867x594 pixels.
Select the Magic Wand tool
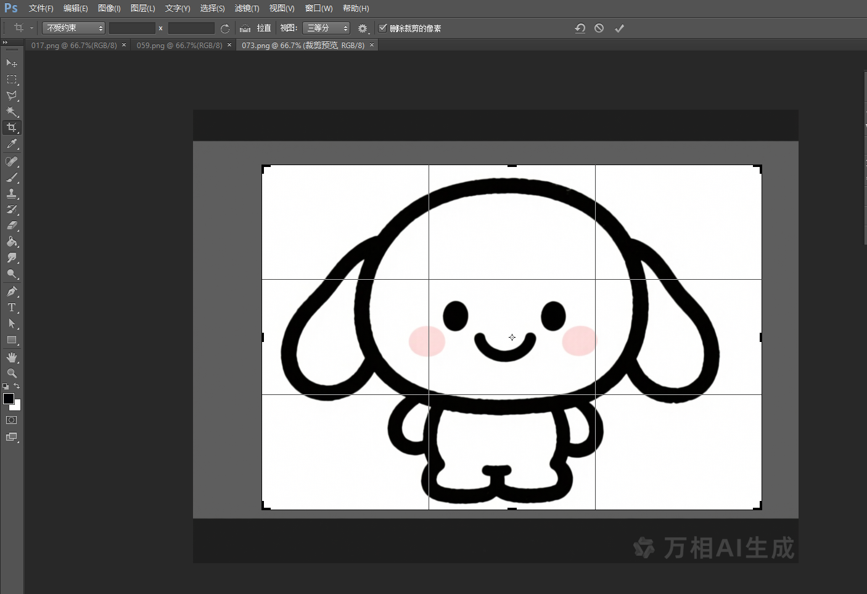tap(12, 112)
